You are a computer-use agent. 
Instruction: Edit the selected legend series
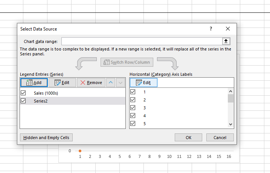coord(62,83)
